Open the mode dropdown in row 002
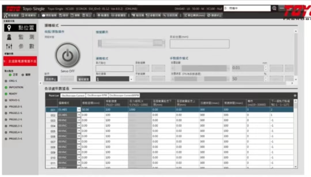The image size is (311, 177). pyautogui.click(x=79, y=115)
